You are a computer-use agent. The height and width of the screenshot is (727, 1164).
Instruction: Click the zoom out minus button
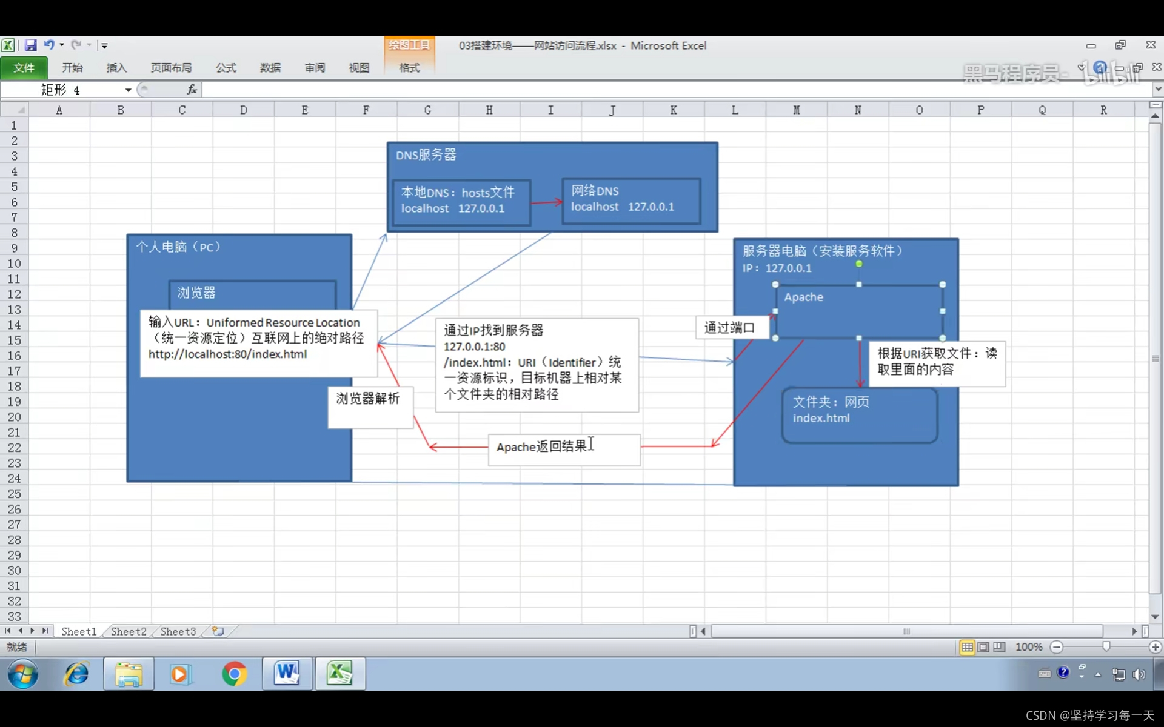coord(1057,647)
